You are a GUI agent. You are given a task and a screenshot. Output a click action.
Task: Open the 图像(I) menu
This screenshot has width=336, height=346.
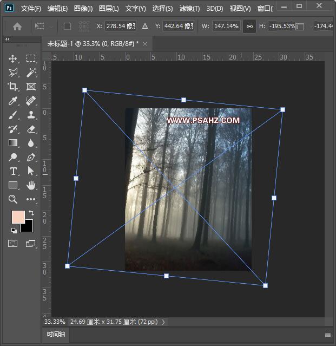[x=83, y=9]
